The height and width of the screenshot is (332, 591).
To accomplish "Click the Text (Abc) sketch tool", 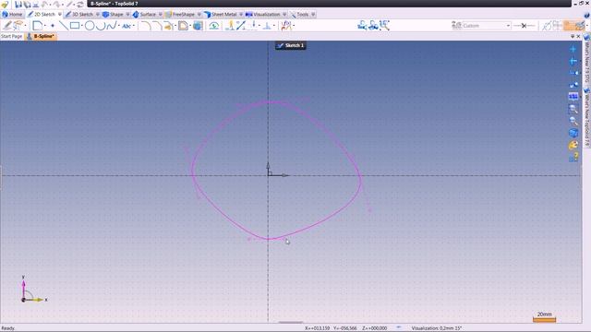I will tap(127, 26).
